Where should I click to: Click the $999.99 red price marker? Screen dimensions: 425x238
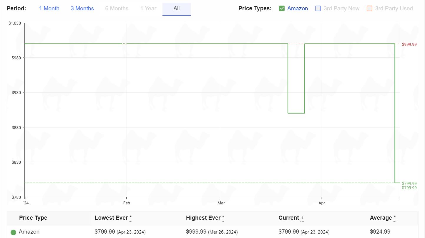(x=409, y=45)
